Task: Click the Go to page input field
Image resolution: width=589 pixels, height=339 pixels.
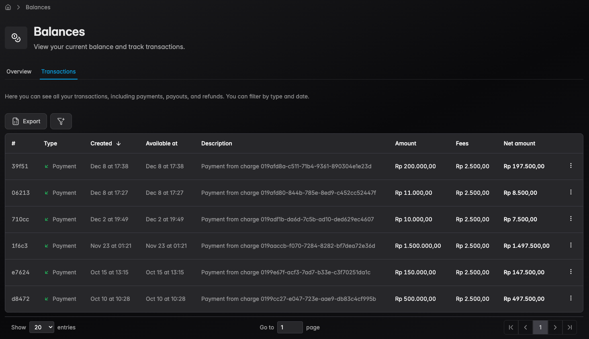Action: click(x=290, y=327)
